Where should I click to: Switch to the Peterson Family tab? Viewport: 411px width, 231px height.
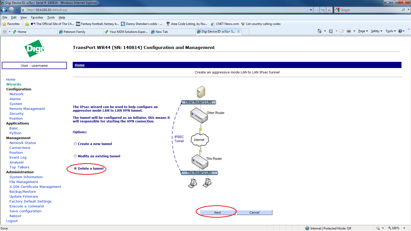pyautogui.click(x=80, y=32)
